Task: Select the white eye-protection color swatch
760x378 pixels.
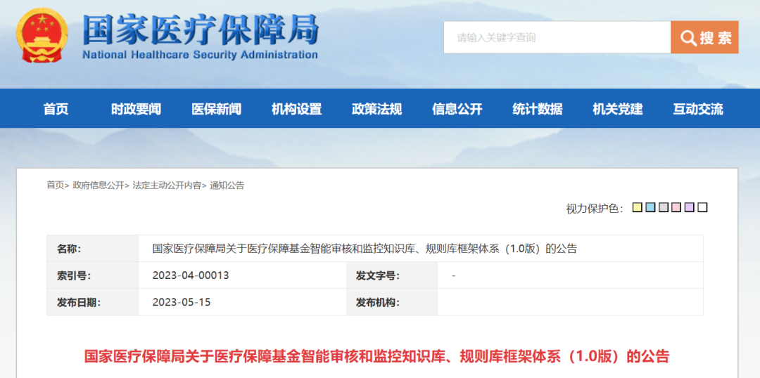Action: coord(703,208)
